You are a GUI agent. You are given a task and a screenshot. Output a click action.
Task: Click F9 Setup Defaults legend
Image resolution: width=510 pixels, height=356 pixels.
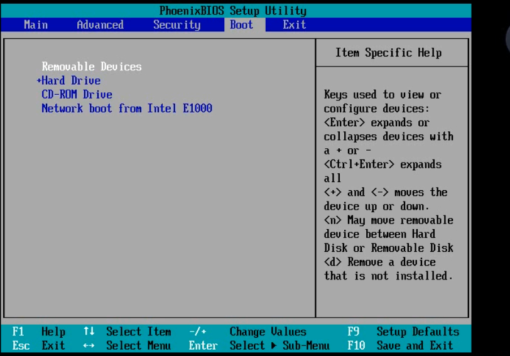coord(403,332)
